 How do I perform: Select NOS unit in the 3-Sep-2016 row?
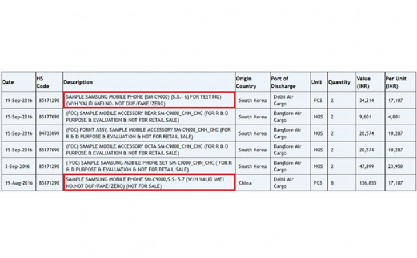[319, 166]
